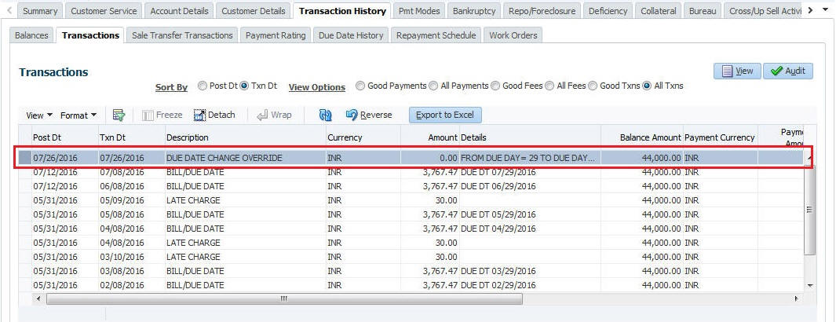Click the Description column header
836x322 pixels.
(245, 137)
